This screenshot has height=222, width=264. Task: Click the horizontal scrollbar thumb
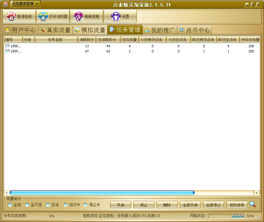pos(102,193)
